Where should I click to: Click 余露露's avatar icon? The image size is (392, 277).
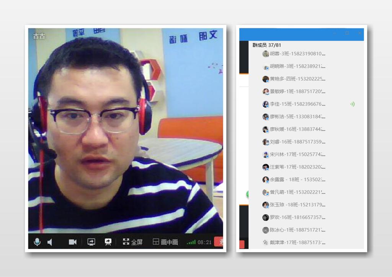tap(266, 180)
